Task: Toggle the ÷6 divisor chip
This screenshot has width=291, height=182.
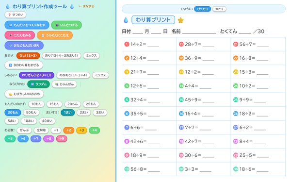Action: click(x=23, y=138)
